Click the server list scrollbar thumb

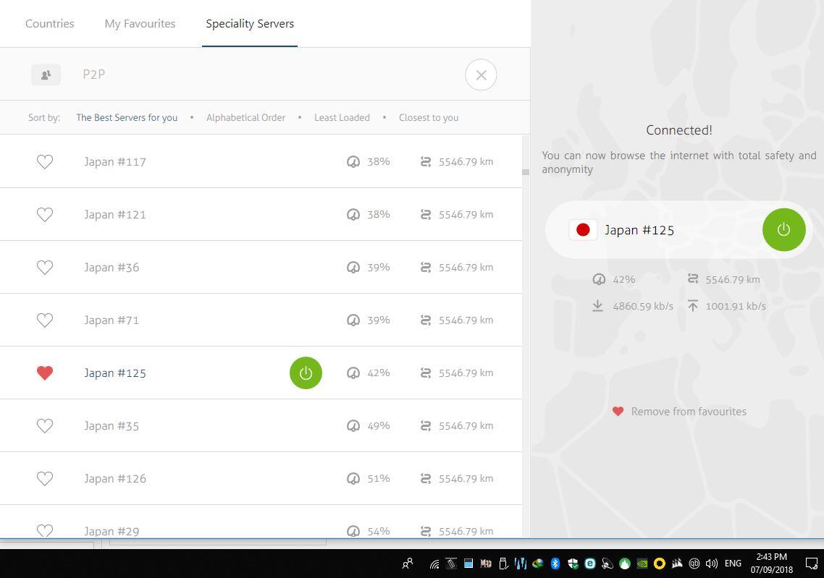pyautogui.click(x=525, y=171)
